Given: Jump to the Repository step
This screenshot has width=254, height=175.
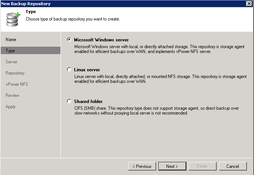Looking at the screenshot, I should coord(15,73).
